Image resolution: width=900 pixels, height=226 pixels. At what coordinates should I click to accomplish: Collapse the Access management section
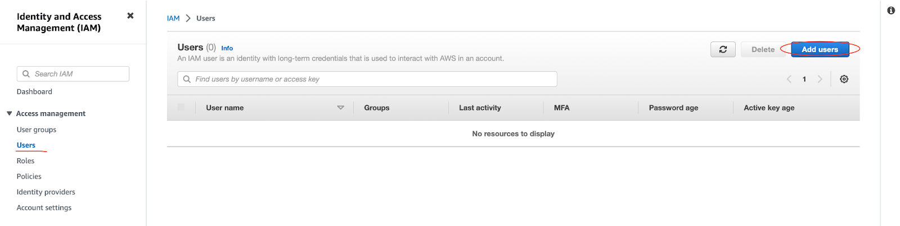click(x=10, y=113)
